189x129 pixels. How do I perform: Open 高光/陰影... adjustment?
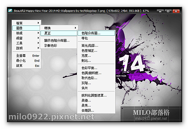(x=96, y=46)
